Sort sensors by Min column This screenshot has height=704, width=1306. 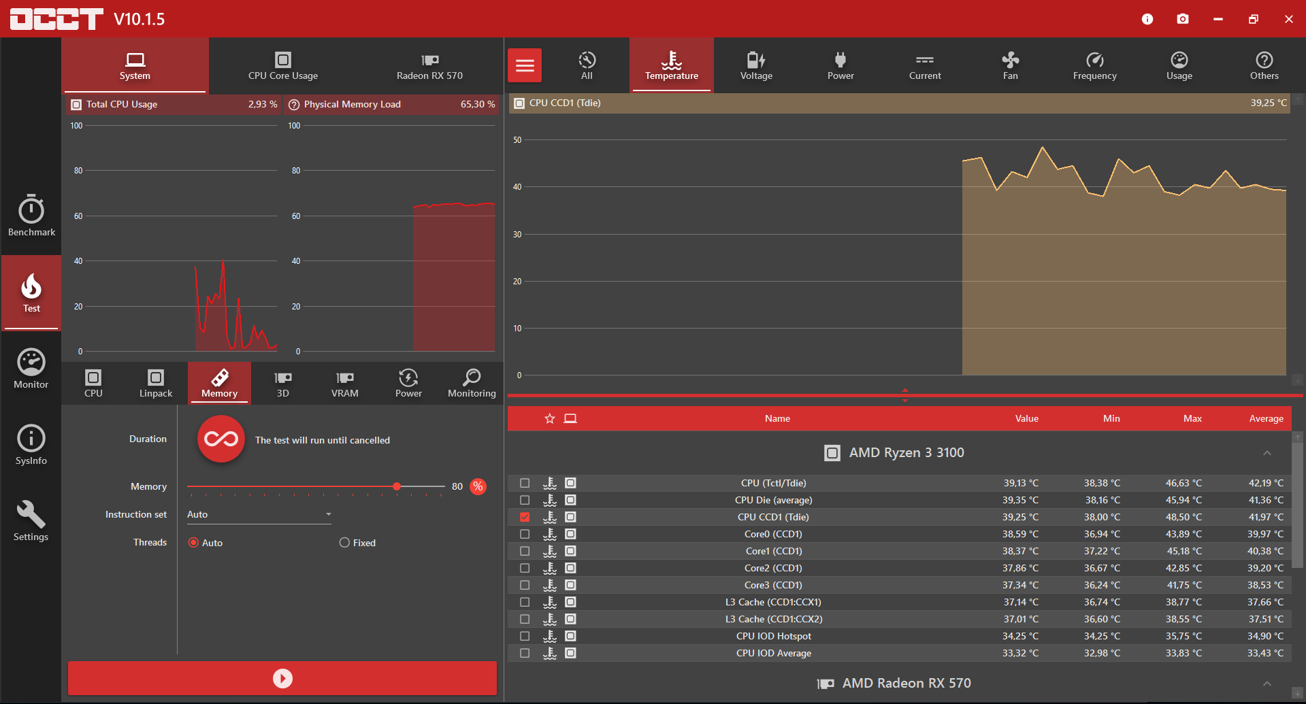(x=1111, y=418)
